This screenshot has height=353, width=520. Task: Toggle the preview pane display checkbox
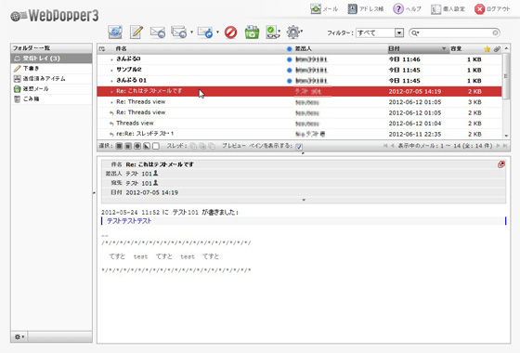click(299, 147)
